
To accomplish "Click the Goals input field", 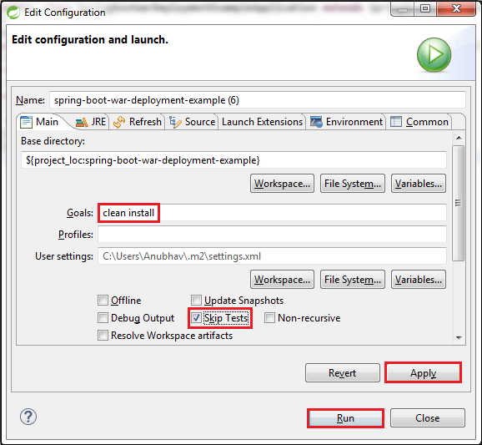I will (x=272, y=213).
